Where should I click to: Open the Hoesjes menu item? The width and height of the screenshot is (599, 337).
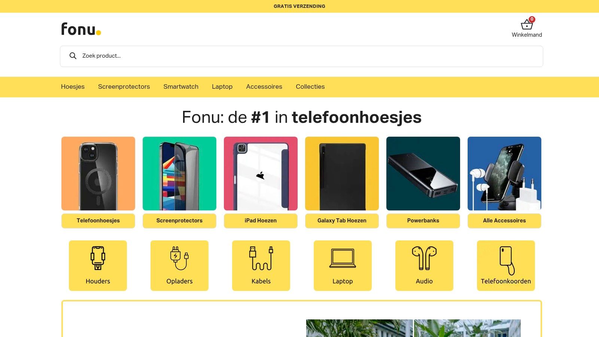point(73,86)
